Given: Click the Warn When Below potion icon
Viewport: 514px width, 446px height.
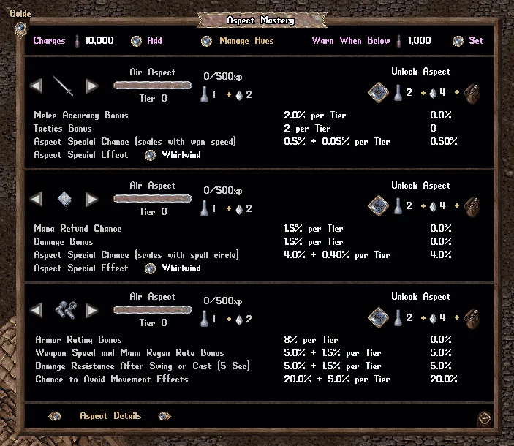Looking at the screenshot, I should click(x=398, y=41).
